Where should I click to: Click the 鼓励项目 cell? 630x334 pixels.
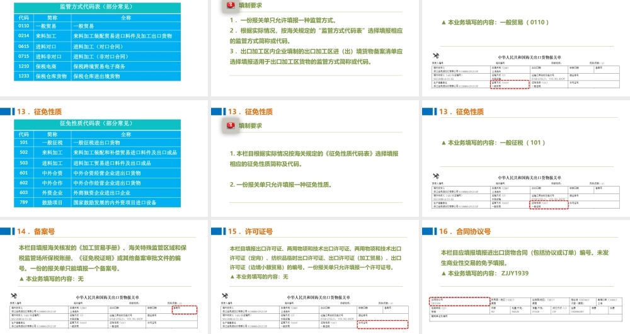[52, 202]
